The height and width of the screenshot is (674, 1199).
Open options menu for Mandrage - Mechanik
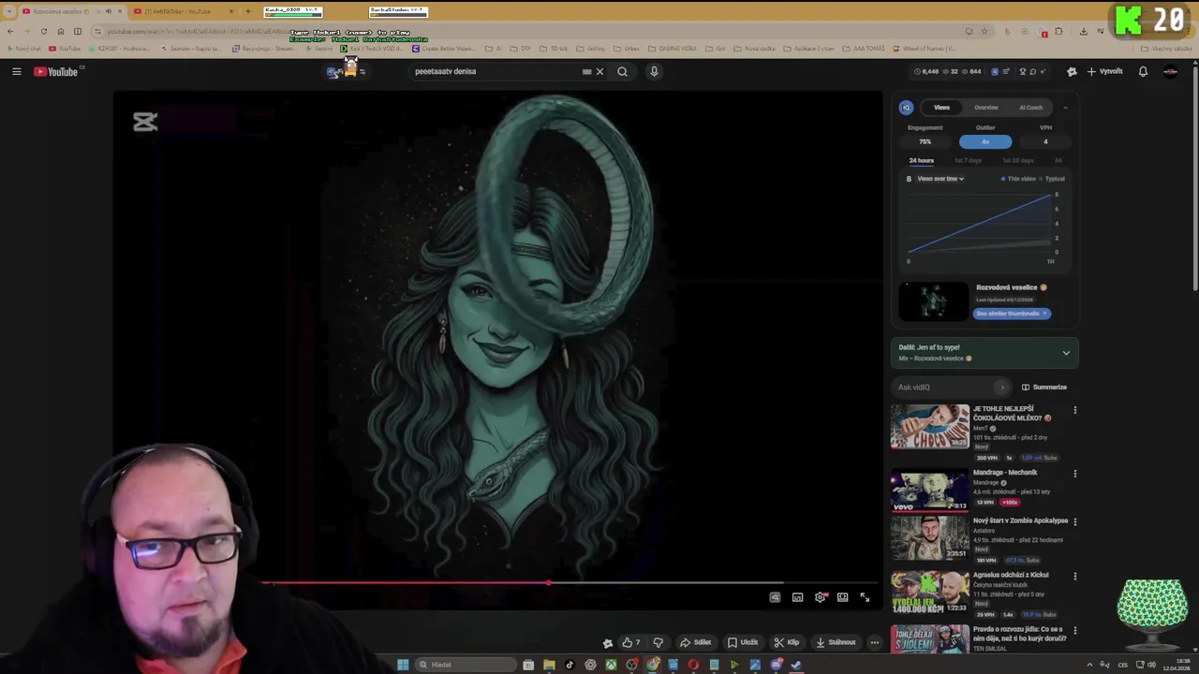pos(1074,474)
